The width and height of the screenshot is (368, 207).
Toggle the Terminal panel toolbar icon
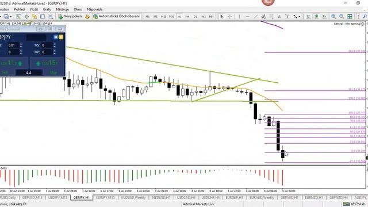point(43,17)
